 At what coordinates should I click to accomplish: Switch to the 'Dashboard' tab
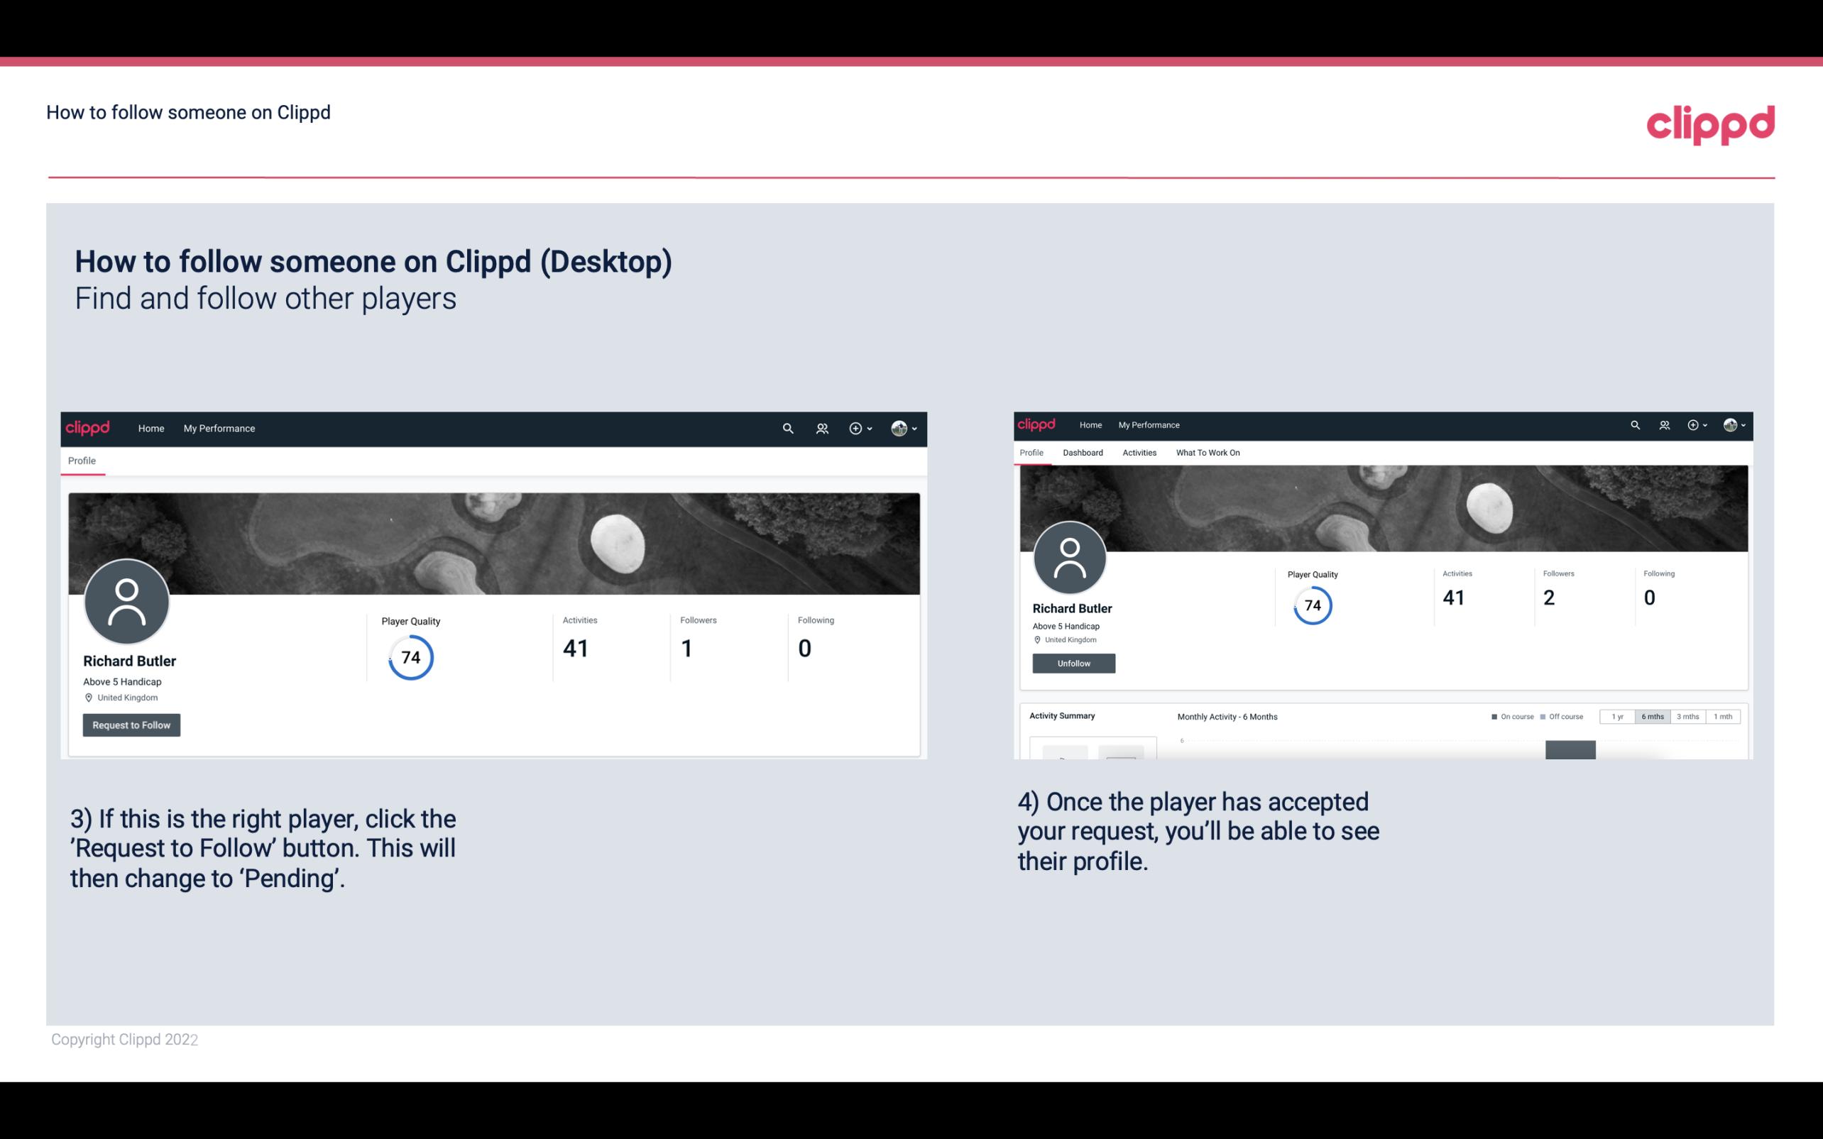(x=1081, y=453)
